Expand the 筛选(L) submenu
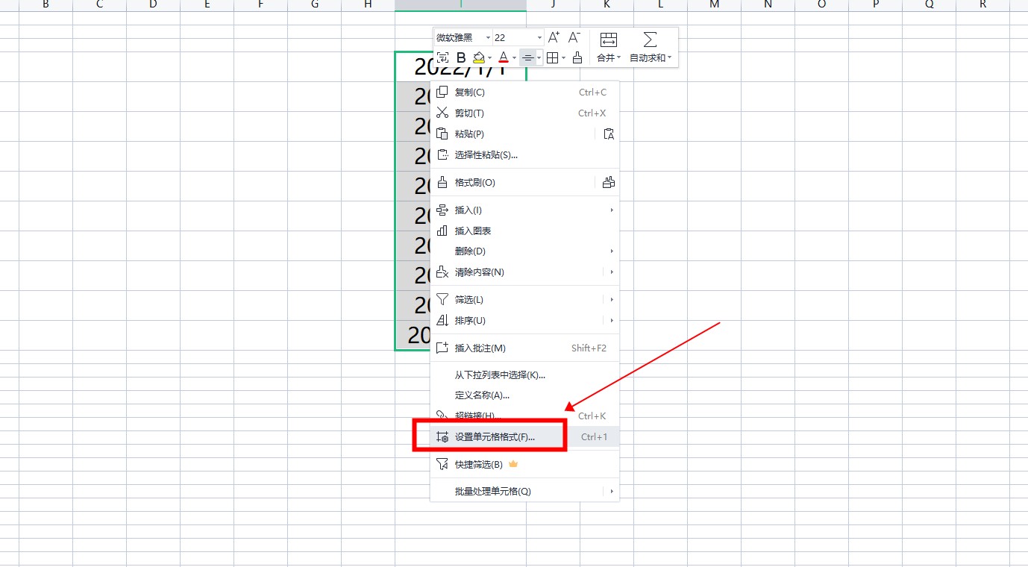 pyautogui.click(x=611, y=300)
